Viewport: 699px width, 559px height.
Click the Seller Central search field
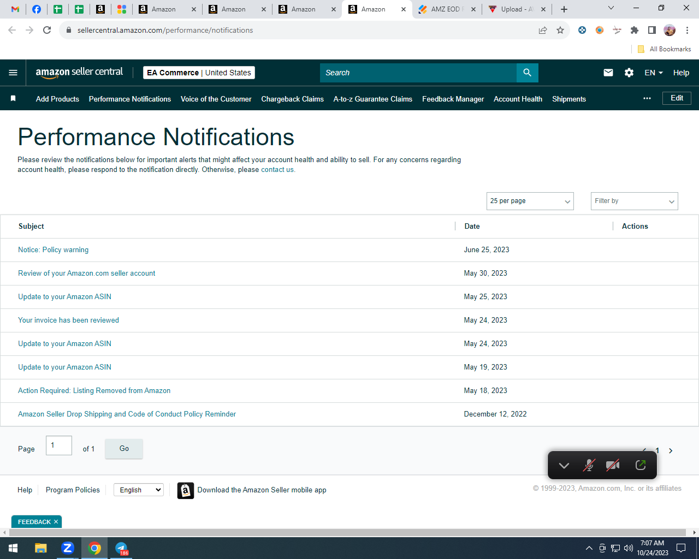[x=418, y=73]
